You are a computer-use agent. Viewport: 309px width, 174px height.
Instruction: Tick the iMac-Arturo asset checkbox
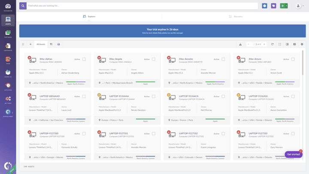293,59
